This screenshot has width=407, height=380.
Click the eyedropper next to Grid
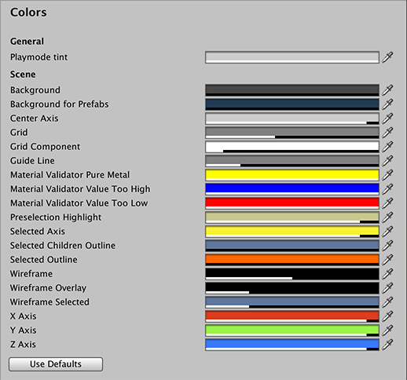(387, 133)
